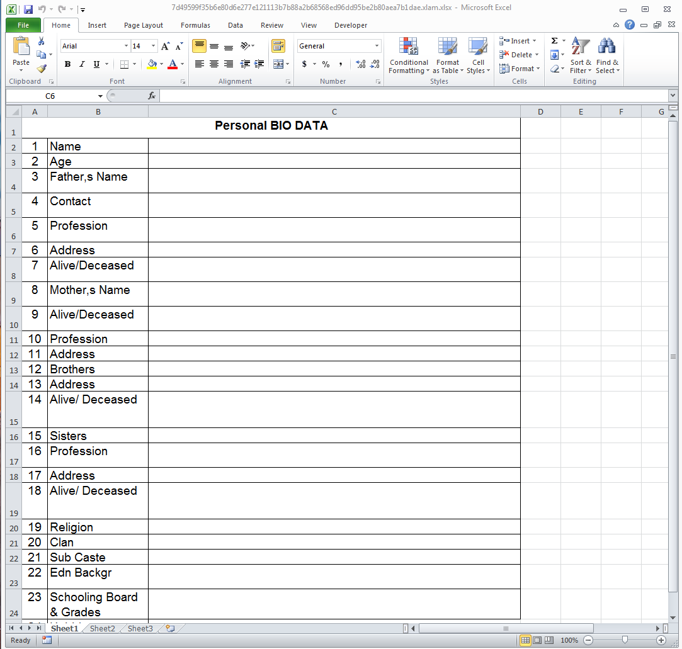This screenshot has width=682, height=649.
Task: Decrease font size with Shrink Font icon
Action: [179, 46]
